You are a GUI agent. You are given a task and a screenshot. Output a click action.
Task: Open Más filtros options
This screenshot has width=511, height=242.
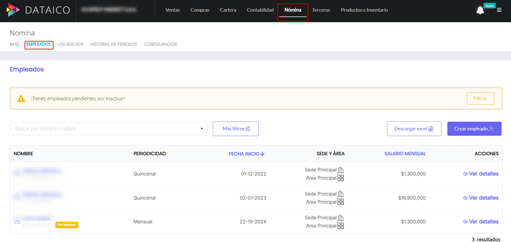click(x=235, y=129)
